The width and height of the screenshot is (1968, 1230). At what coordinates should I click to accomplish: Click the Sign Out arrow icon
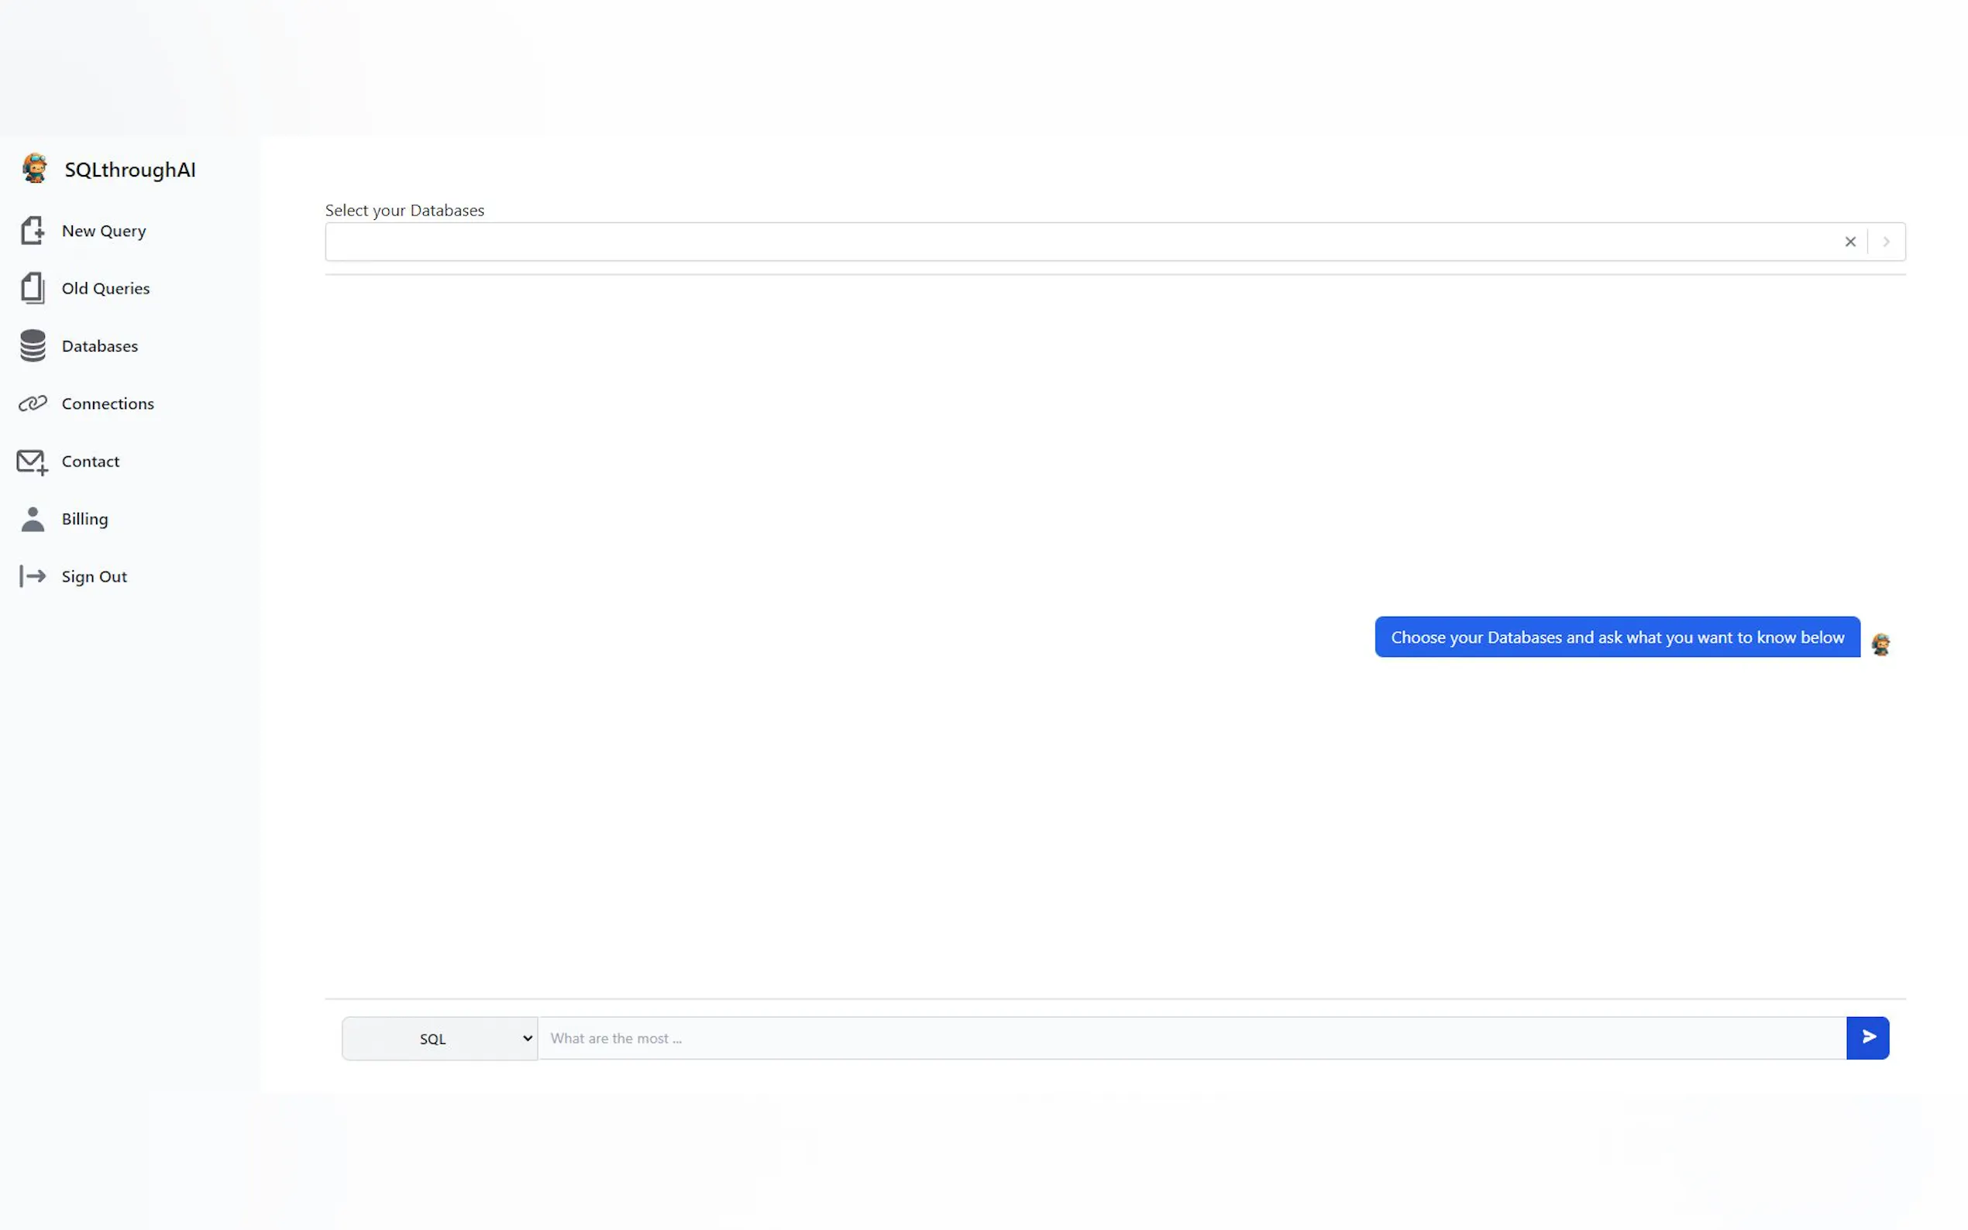pyautogui.click(x=33, y=577)
